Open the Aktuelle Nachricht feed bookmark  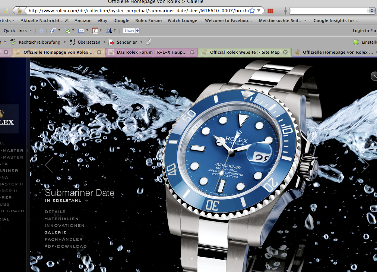[x=44, y=21]
